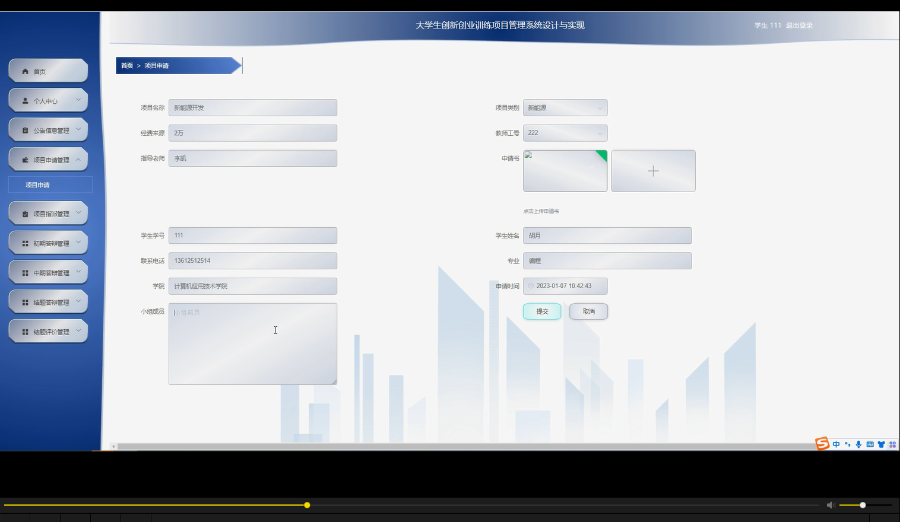900x522 pixels.
Task: Click the 首页 home icon in sidebar
Action: pyautogui.click(x=26, y=71)
